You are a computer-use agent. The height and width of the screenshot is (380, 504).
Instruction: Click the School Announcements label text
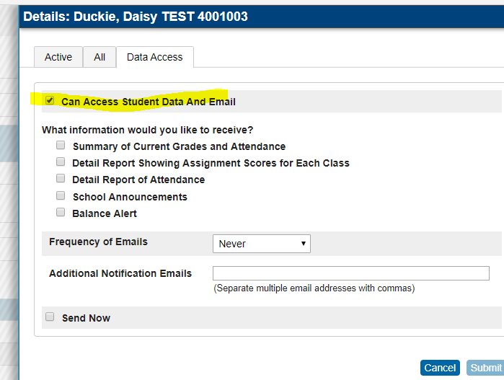130,197
